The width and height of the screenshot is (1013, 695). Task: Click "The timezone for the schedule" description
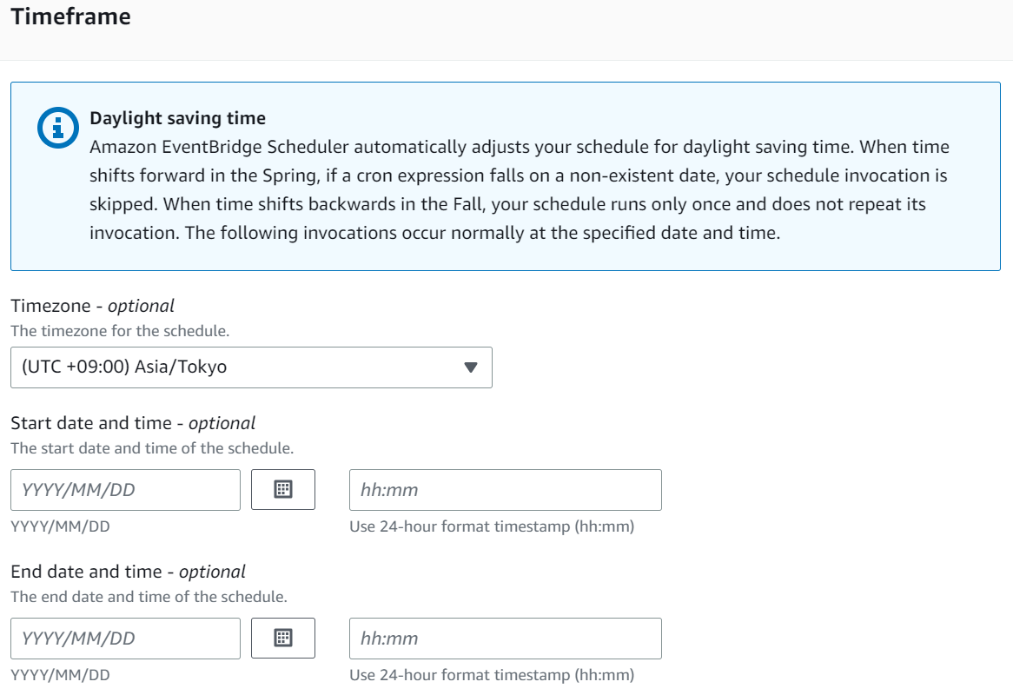120,331
